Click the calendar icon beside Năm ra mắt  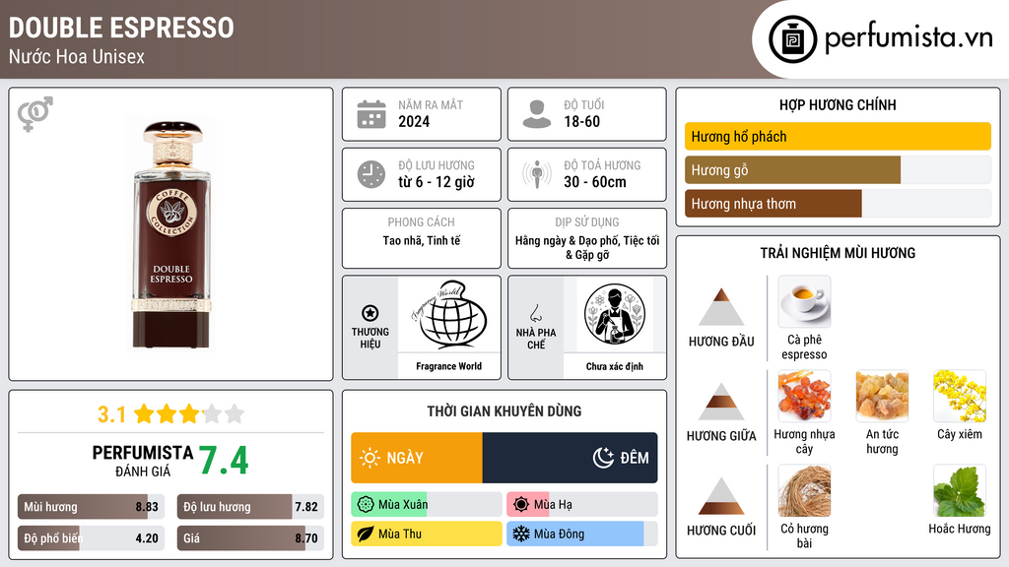(371, 114)
